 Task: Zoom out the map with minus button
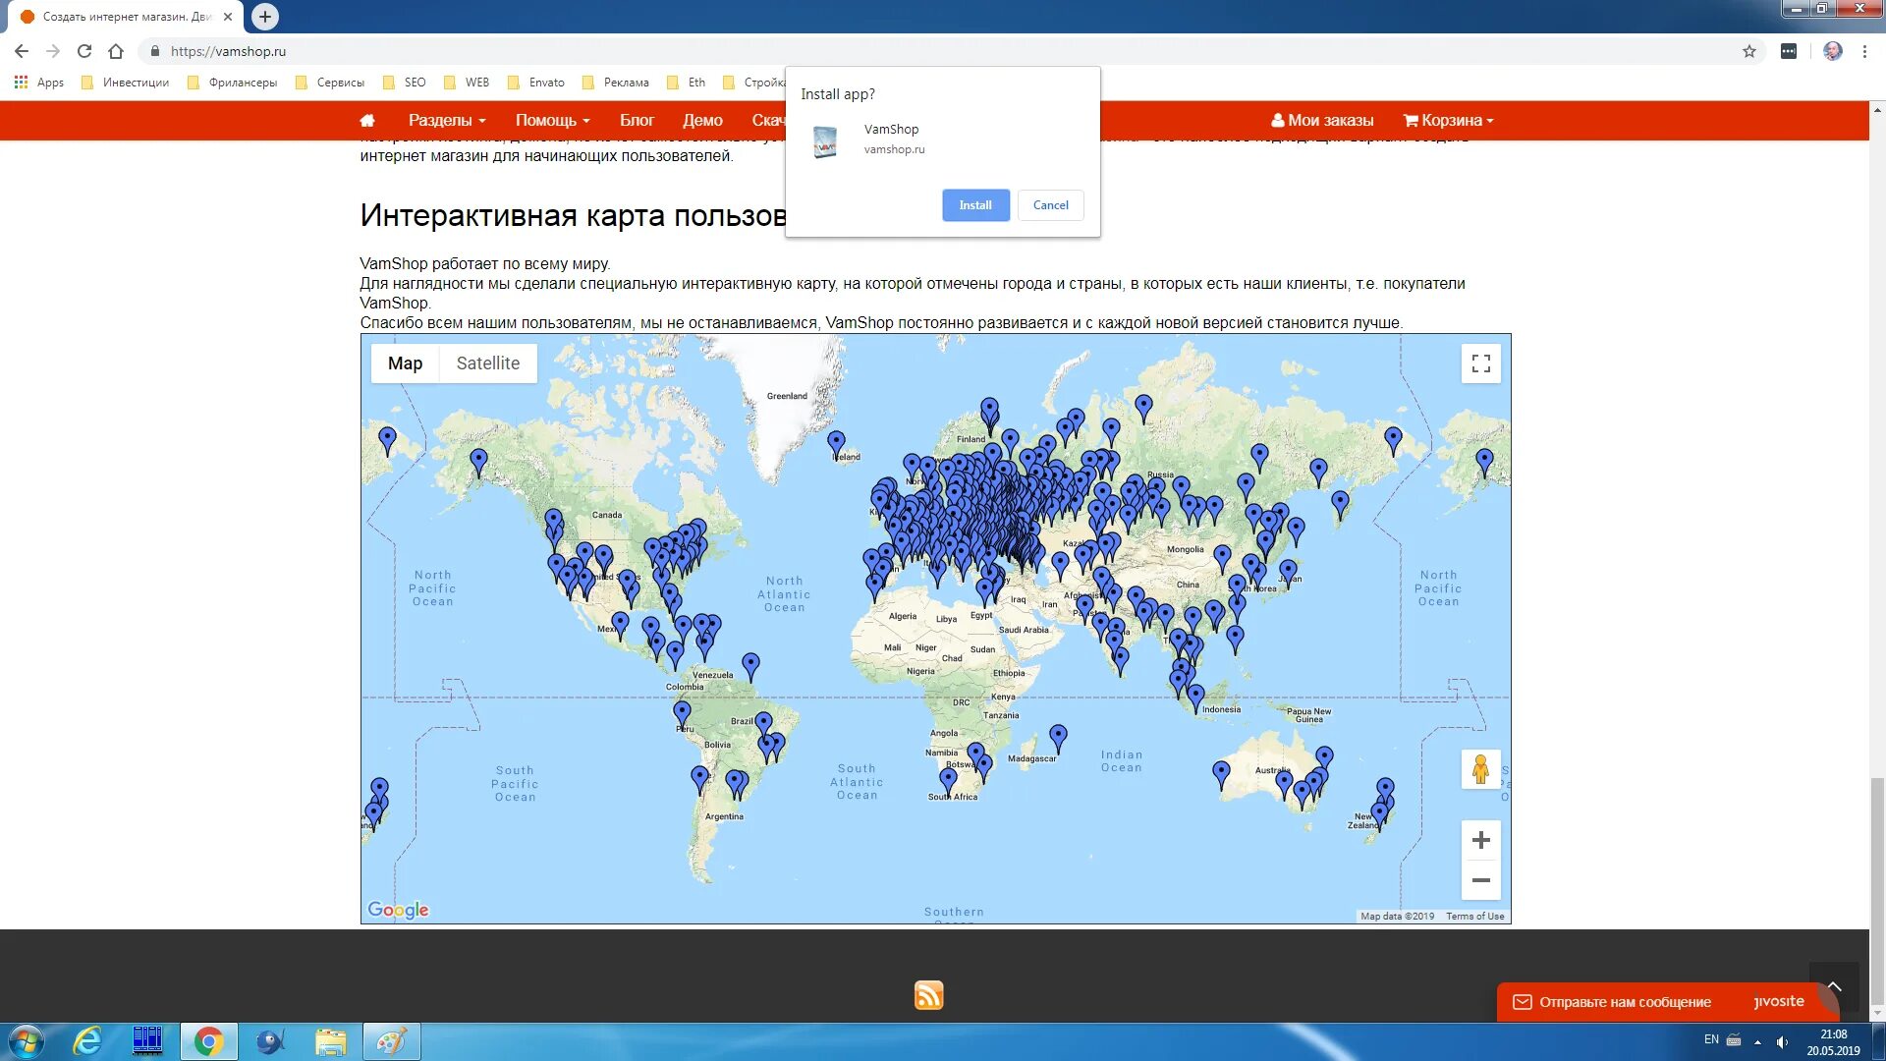(1480, 880)
